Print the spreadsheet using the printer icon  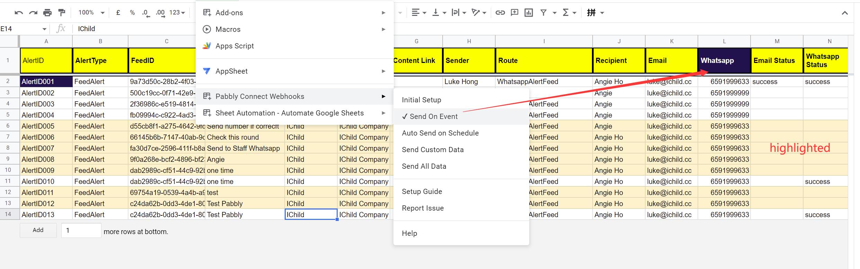(47, 13)
